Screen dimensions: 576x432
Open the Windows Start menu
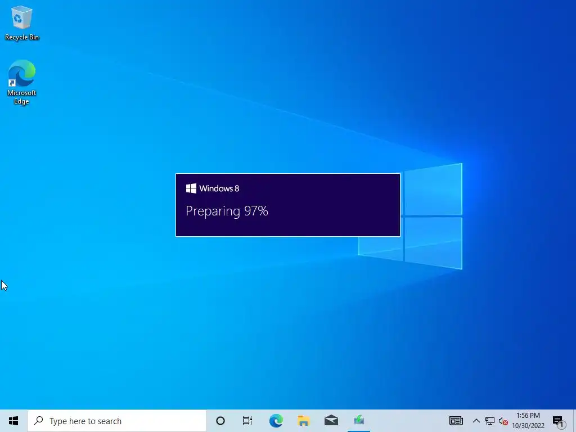pyautogui.click(x=13, y=421)
